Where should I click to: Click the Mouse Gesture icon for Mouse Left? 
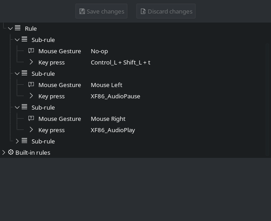[x=31, y=84]
